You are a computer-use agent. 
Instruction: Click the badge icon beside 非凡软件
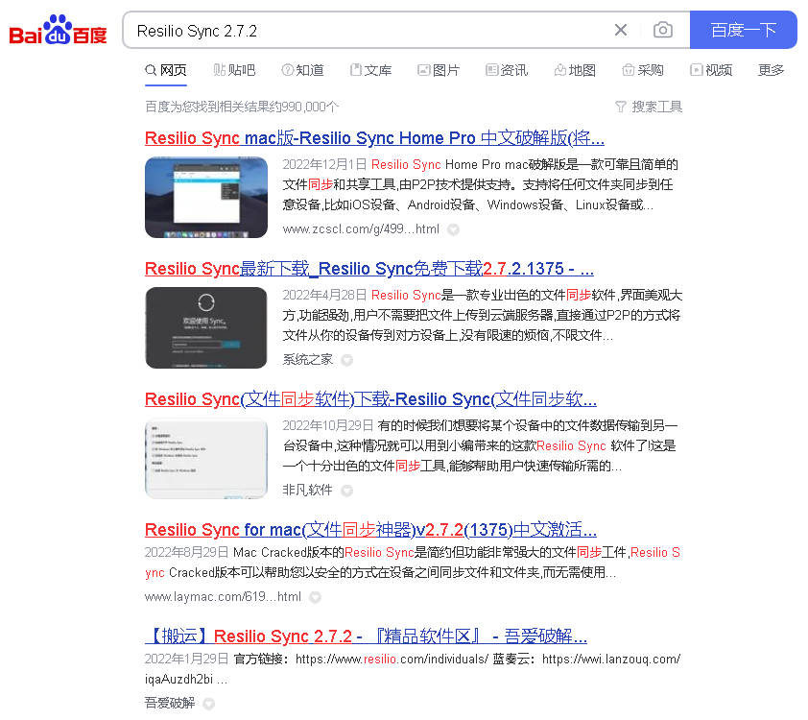tap(346, 491)
